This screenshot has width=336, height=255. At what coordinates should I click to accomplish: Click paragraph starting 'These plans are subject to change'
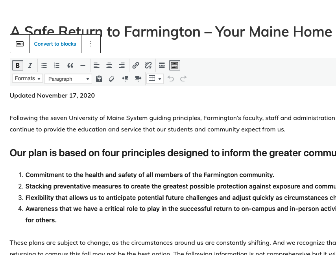tap(173, 248)
